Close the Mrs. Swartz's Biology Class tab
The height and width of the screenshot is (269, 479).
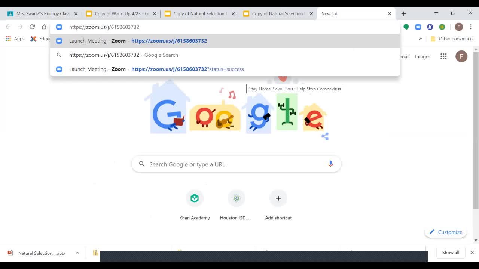(76, 13)
